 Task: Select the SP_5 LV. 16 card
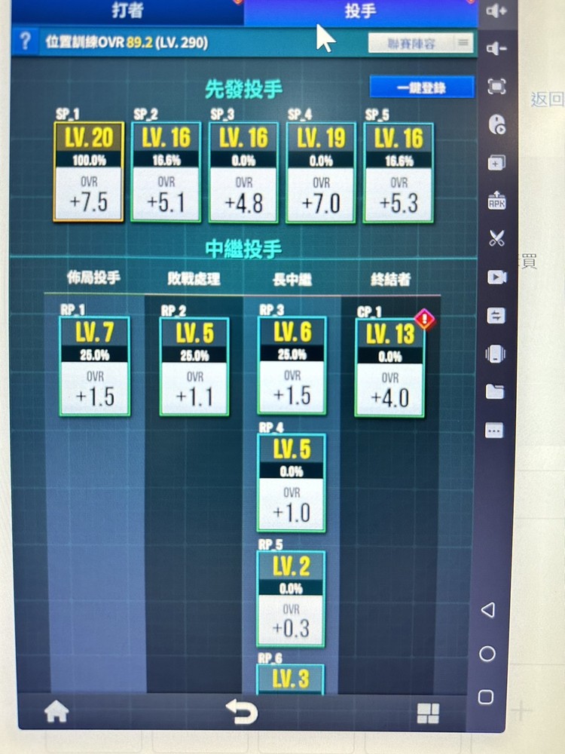click(x=399, y=173)
